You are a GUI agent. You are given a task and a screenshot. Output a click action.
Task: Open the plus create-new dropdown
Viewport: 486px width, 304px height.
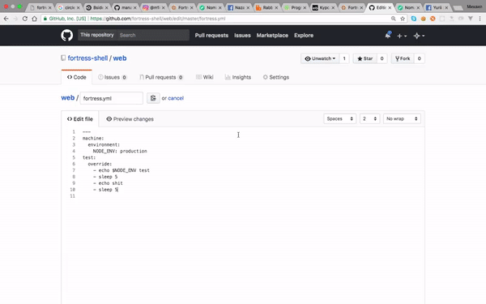pyautogui.click(x=402, y=36)
